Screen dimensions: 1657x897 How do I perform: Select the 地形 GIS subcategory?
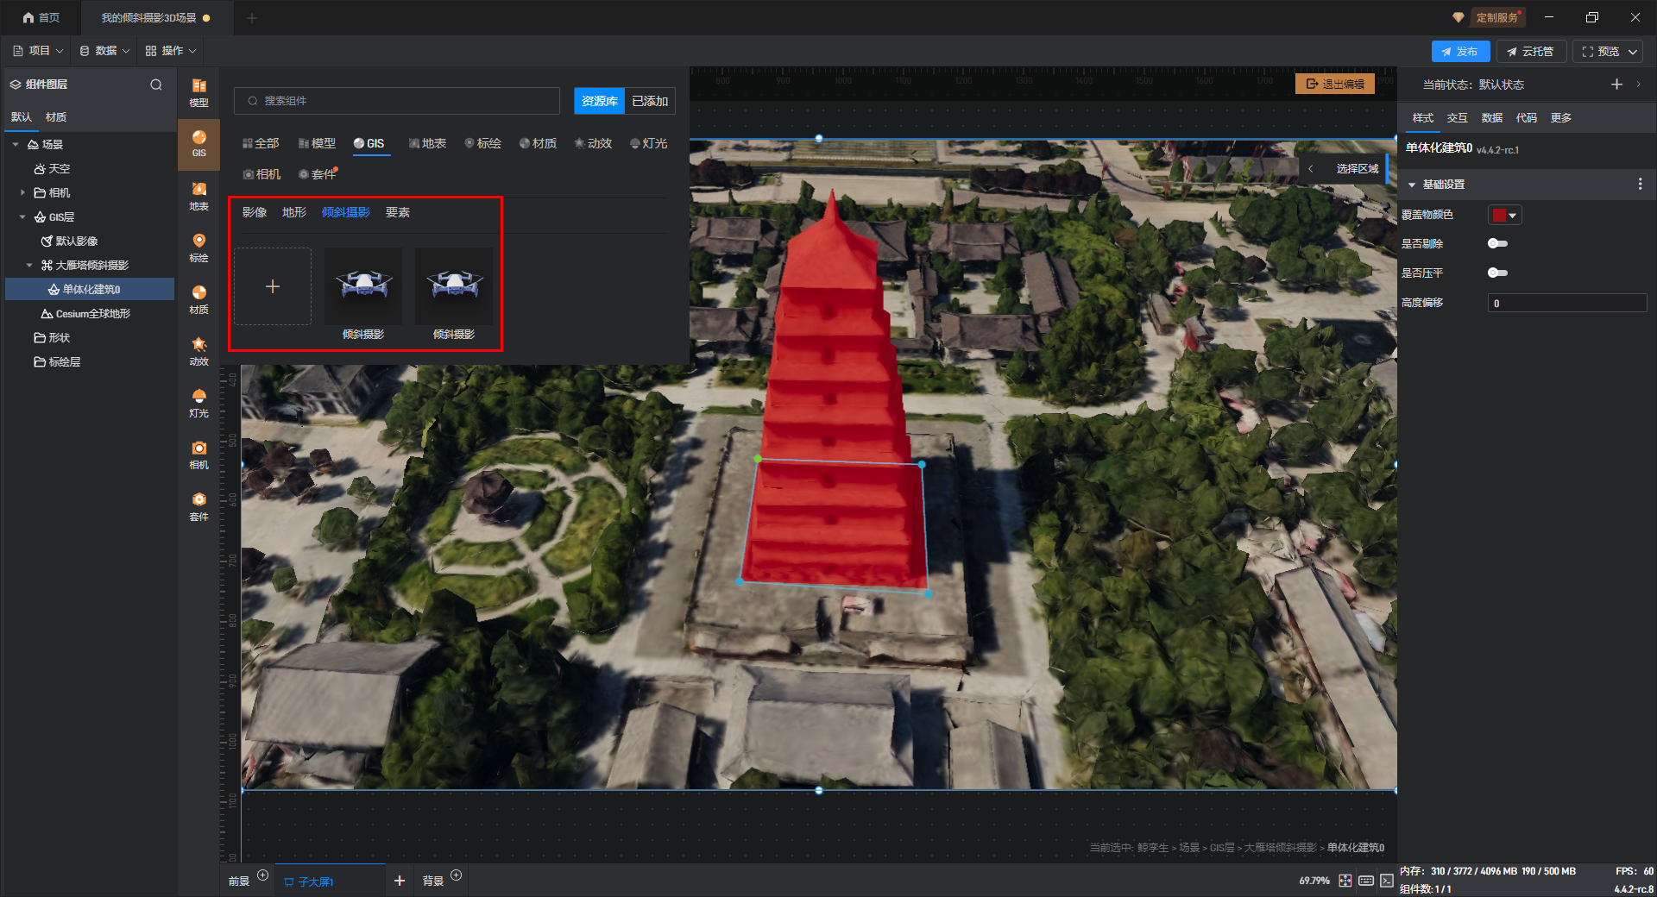[x=294, y=212]
